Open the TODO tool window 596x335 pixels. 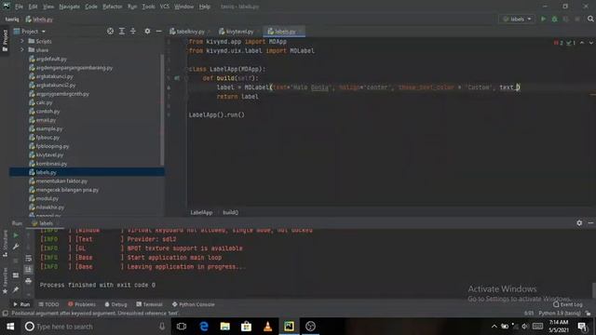coord(48,304)
